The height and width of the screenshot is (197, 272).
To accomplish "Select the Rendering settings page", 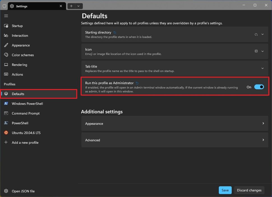I will [x=20, y=65].
